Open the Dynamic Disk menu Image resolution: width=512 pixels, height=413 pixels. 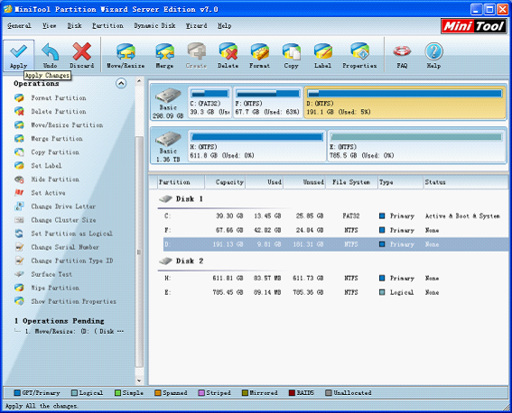coord(154,25)
